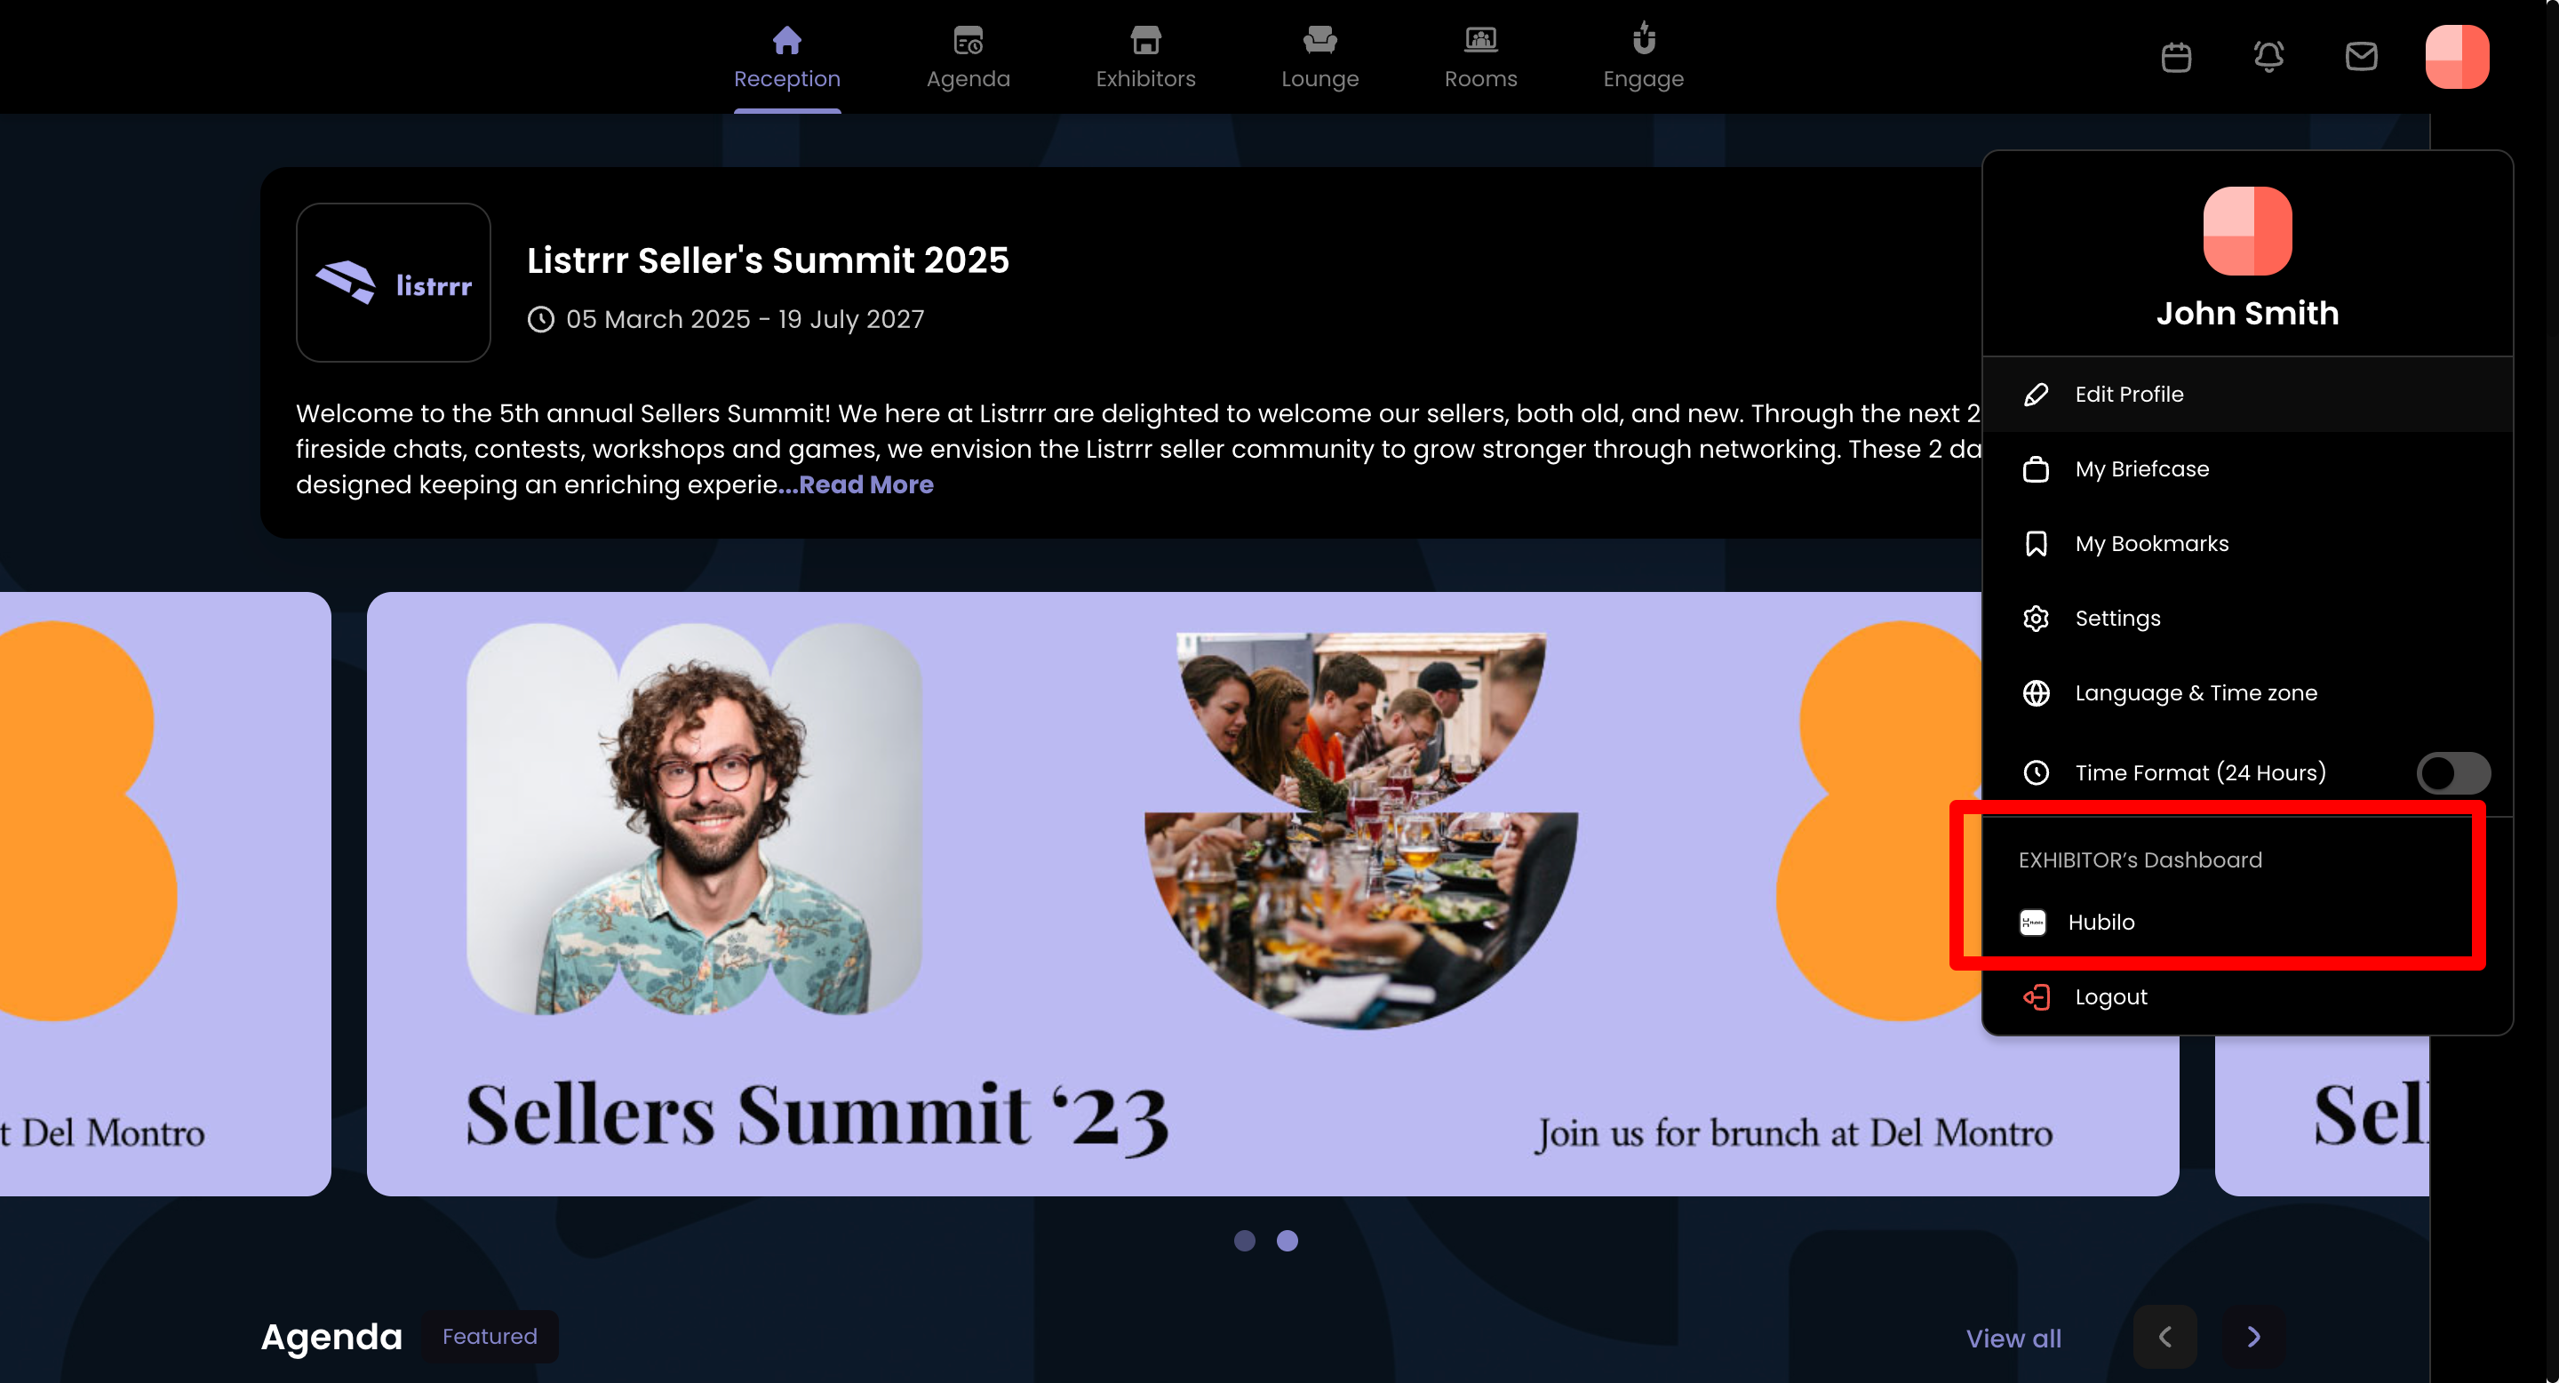Image resolution: width=2559 pixels, height=1383 pixels.
Task: Select the first carousel dot indicator
Action: [x=1245, y=1241]
